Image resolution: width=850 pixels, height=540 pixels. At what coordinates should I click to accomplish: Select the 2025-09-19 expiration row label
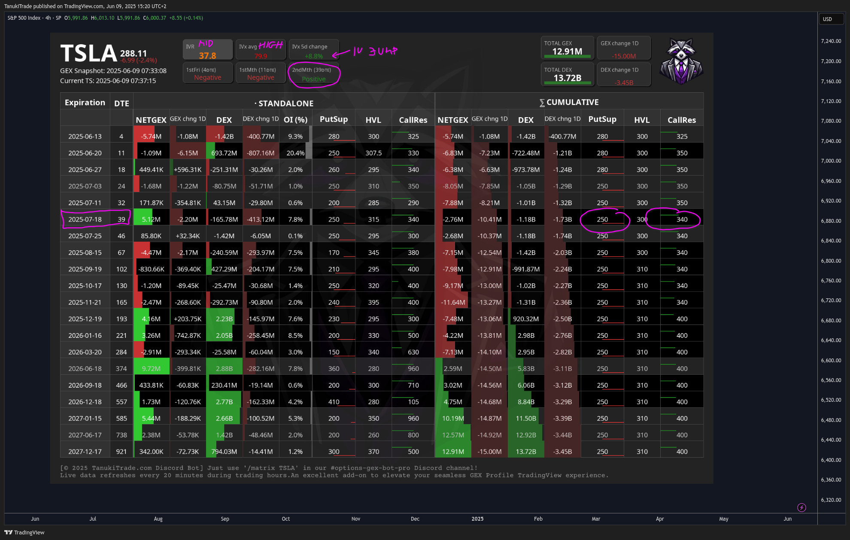pos(85,269)
